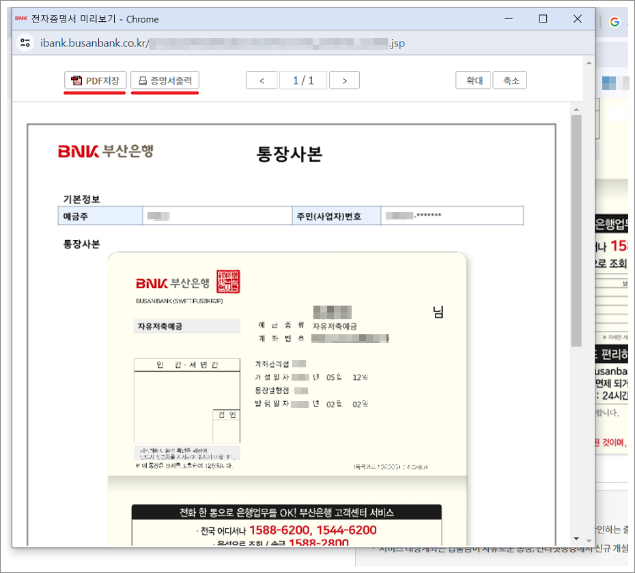Click the 증명서출력 print button
Viewport: 635px width, 573px height.
165,80
